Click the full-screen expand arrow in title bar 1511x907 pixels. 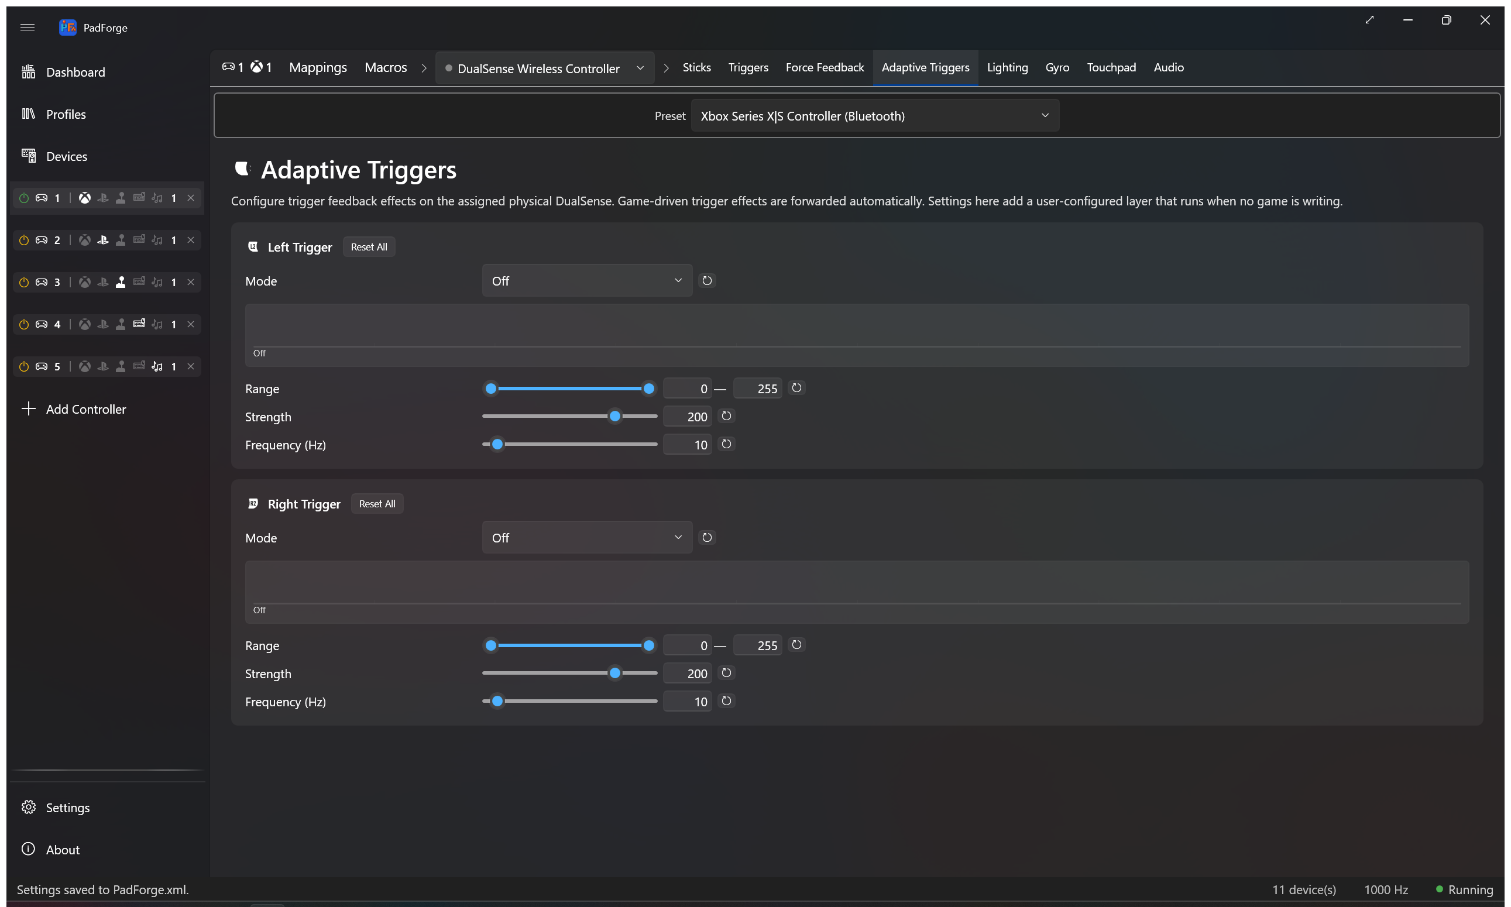click(1369, 20)
